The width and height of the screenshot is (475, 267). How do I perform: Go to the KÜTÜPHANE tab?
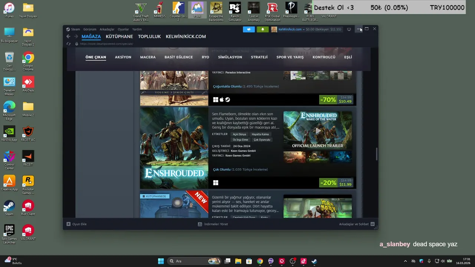point(119,36)
